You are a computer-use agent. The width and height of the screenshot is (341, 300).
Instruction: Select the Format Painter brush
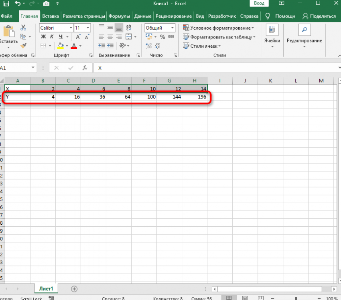[x=23, y=45]
